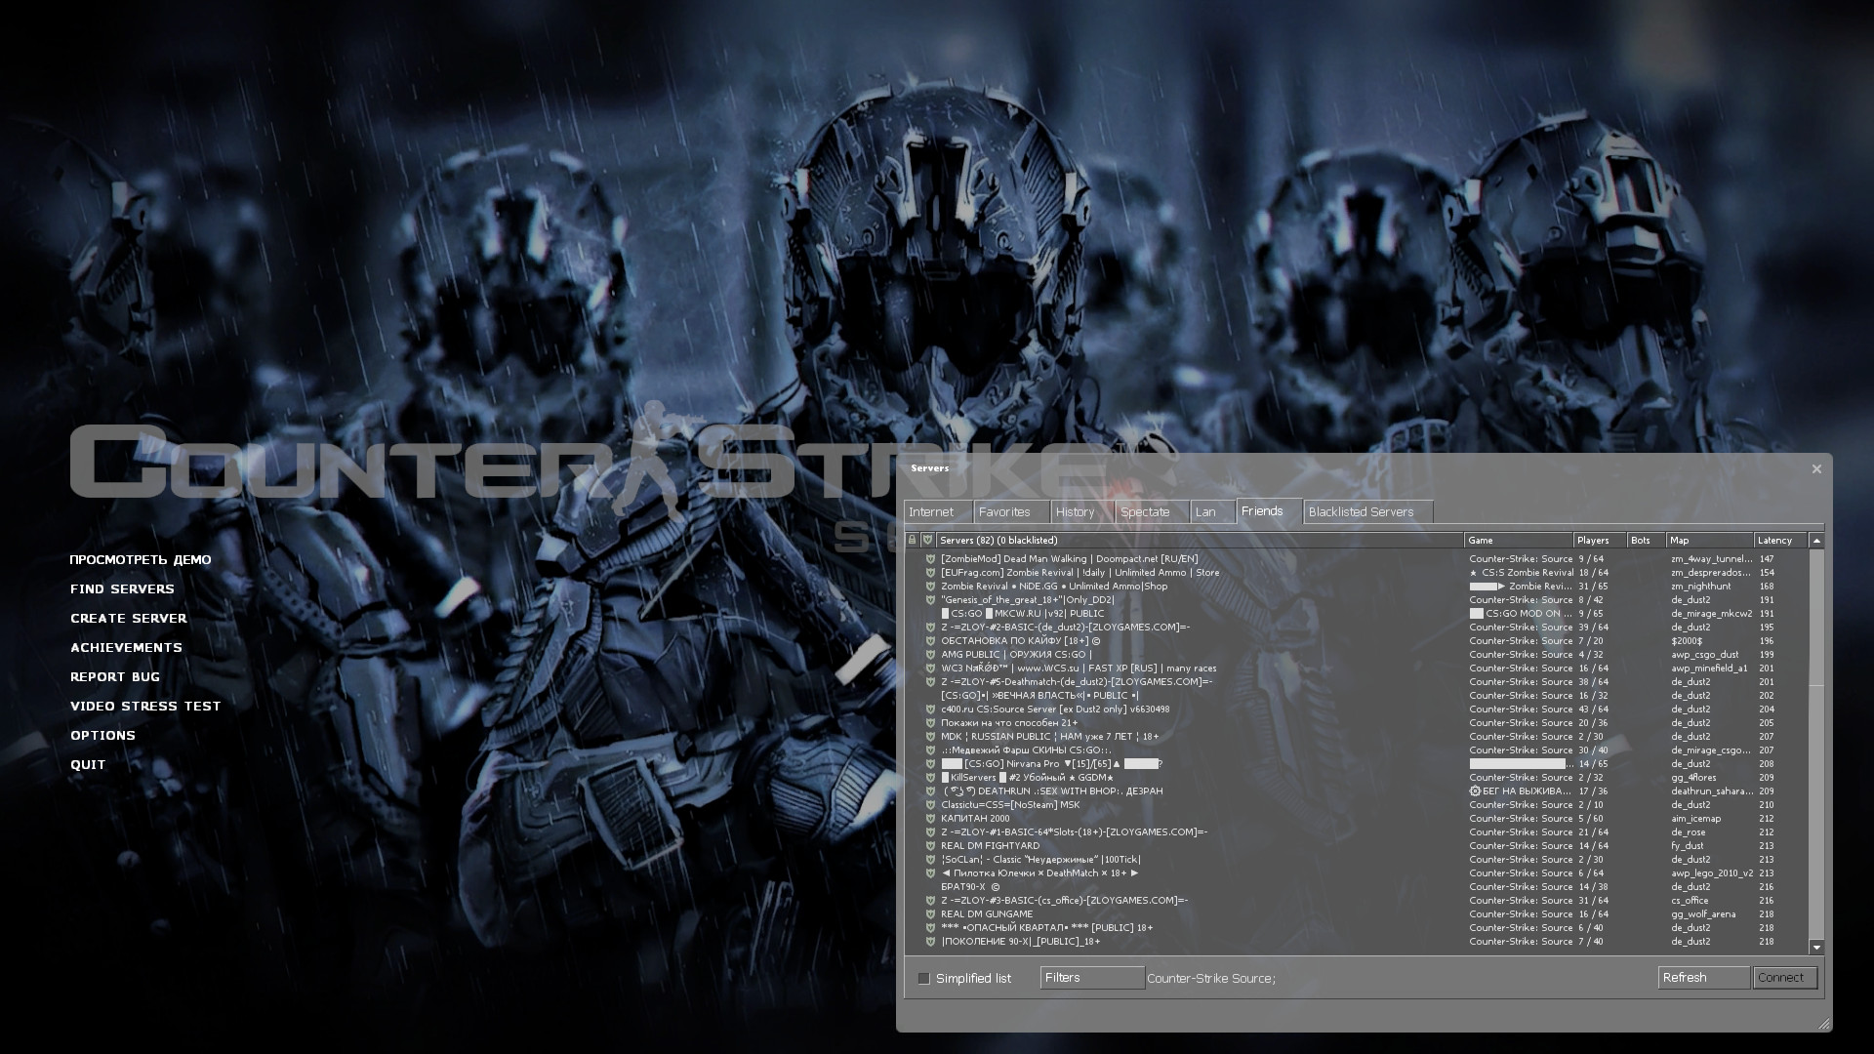Click the shield icon beside Zombie Revival NiDE.GG
This screenshot has width=1874, height=1054.
[x=929, y=586]
